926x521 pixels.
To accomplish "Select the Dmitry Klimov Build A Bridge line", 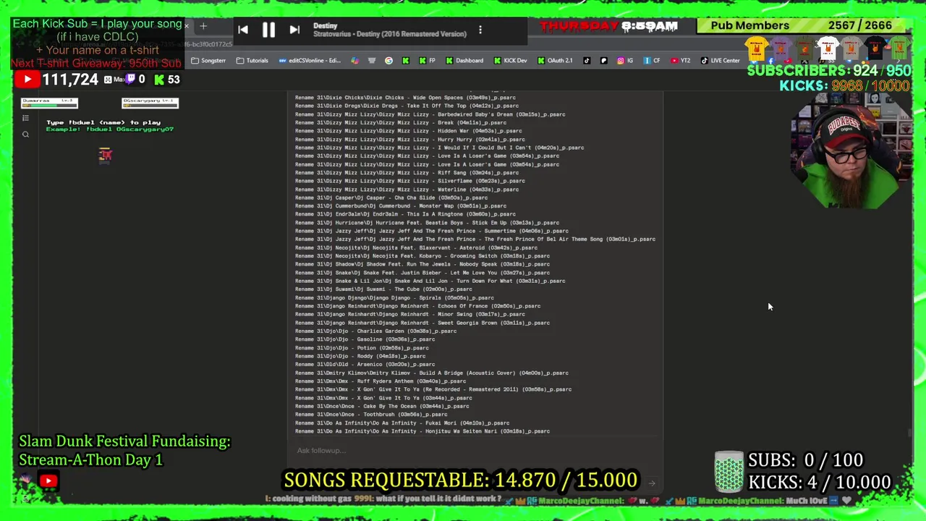I will 432,373.
